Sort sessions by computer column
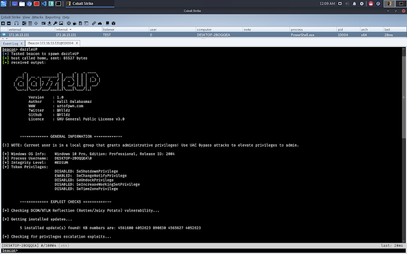This screenshot has width=407, height=254. 219,30
